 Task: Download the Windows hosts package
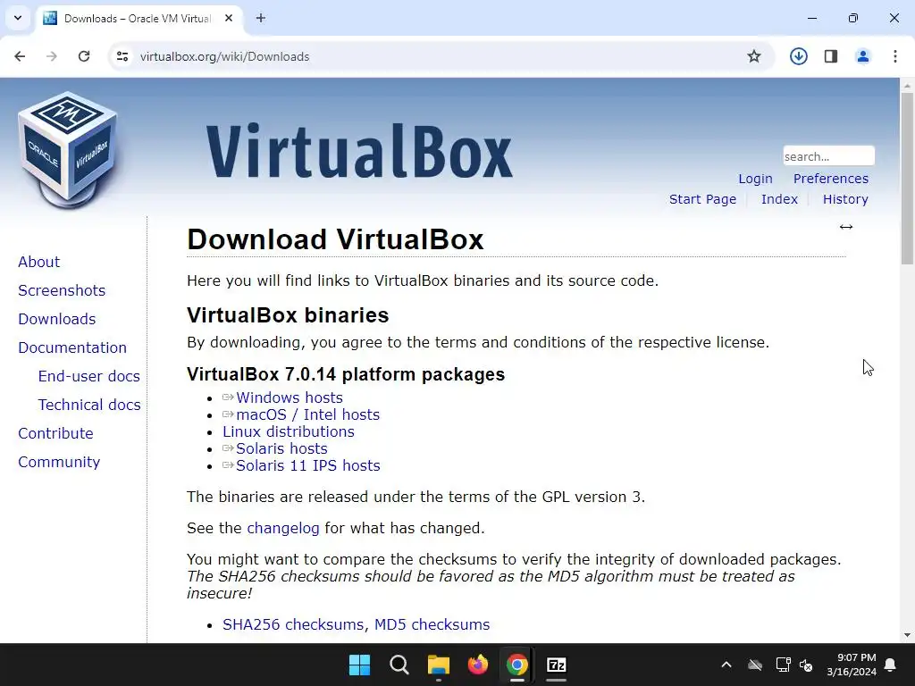[290, 397]
